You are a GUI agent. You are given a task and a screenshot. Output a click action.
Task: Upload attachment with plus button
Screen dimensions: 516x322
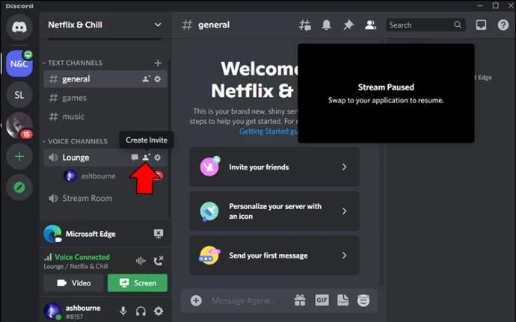[196, 300]
